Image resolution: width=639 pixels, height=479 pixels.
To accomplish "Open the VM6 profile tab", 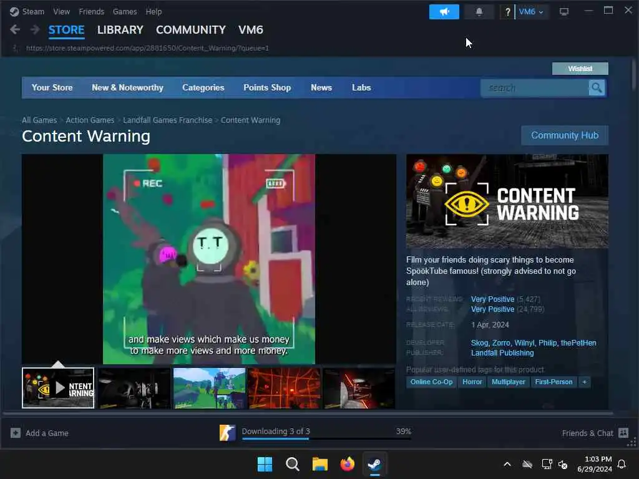I will click(x=251, y=30).
